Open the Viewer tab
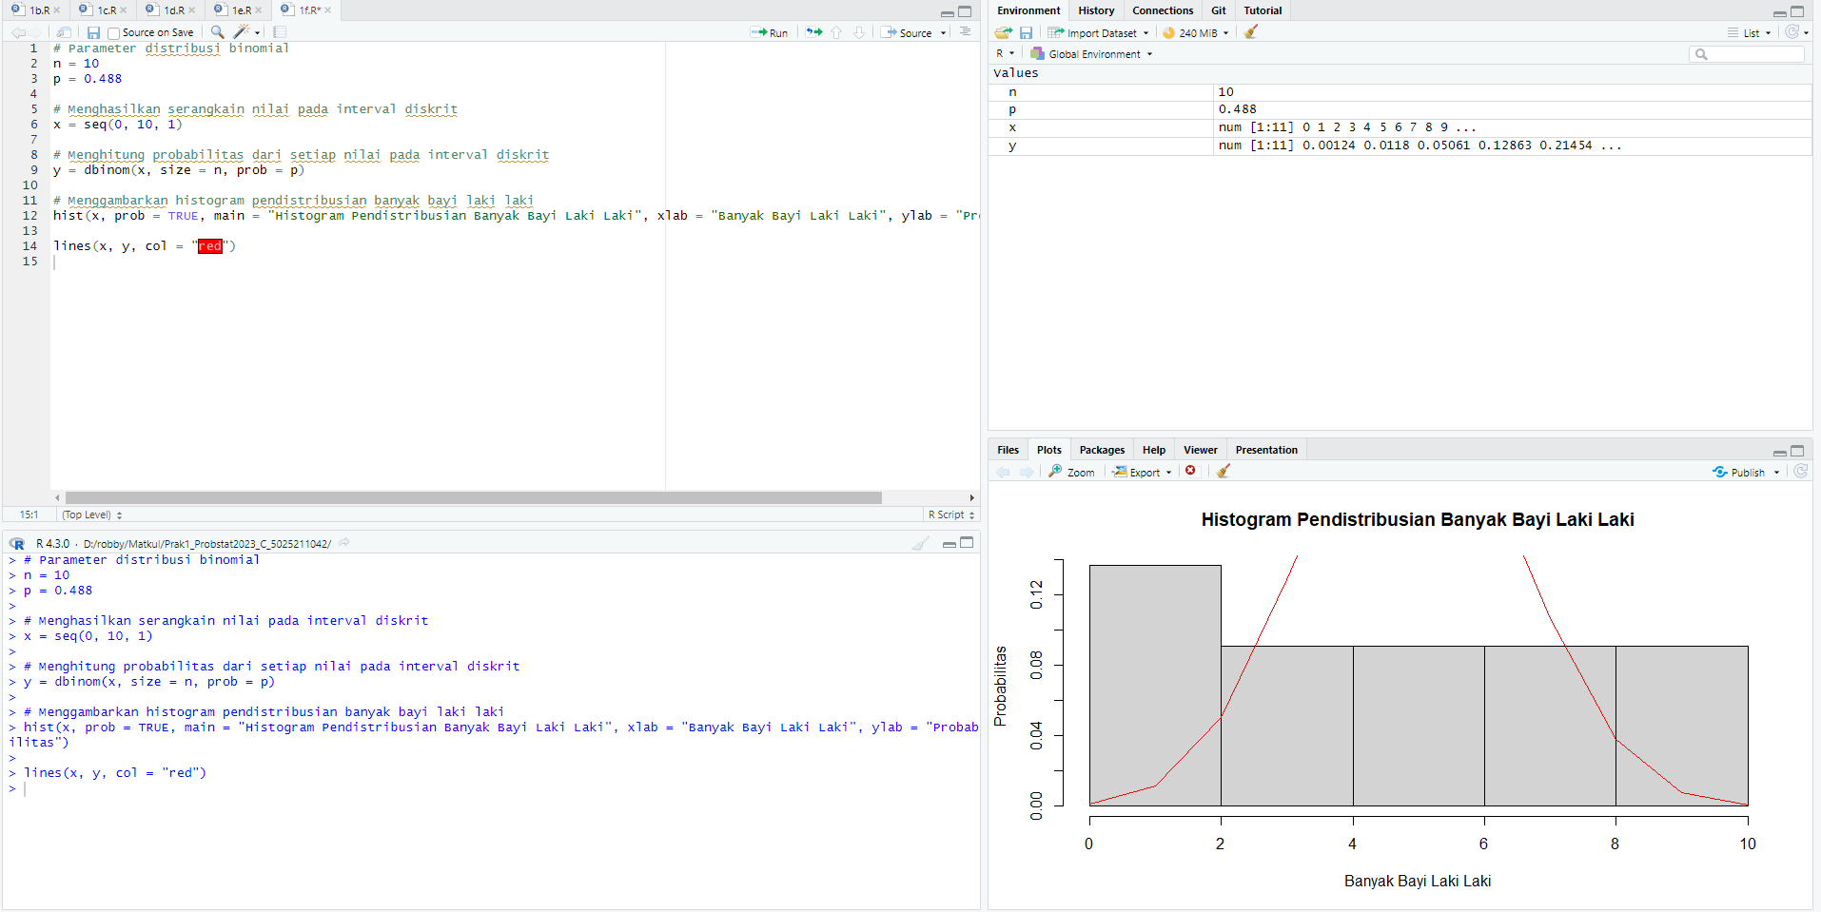Screen dimensions: 1821x912 [x=1200, y=450]
